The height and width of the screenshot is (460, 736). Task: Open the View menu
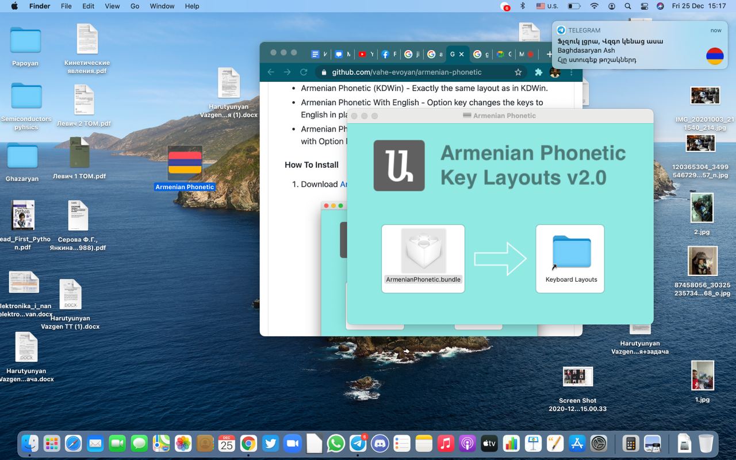tap(112, 6)
